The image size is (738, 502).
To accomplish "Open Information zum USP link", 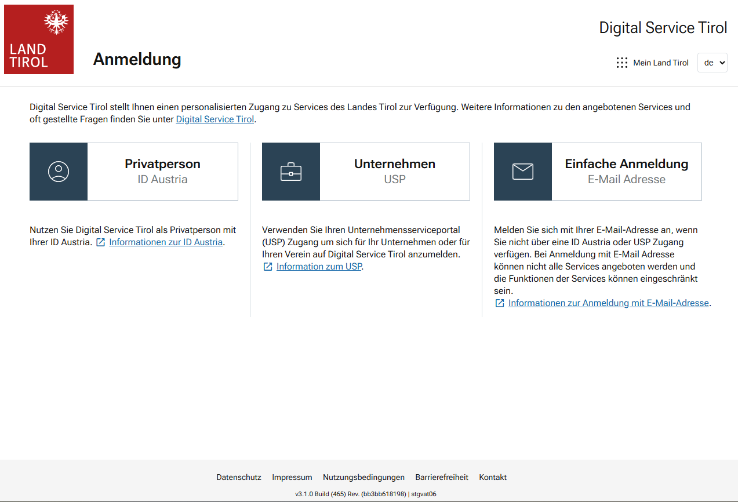I will coord(319,267).
